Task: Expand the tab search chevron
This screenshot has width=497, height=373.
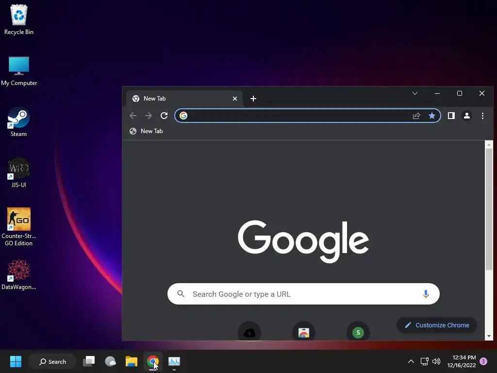Action: point(415,93)
